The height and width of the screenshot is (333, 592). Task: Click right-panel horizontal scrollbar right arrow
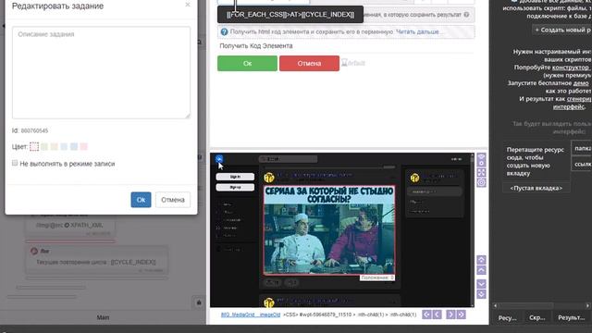pos(588,305)
